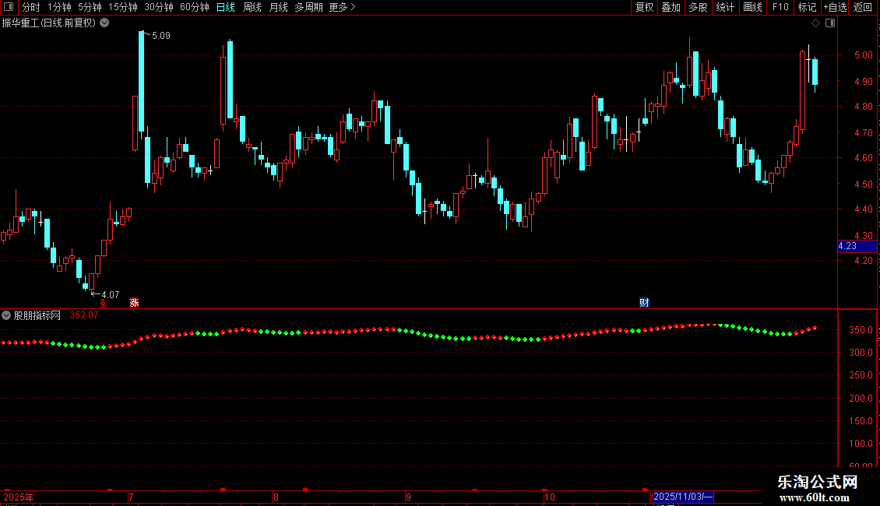Click the 352.07 indicator value
This screenshot has width=880, height=506.
(84, 315)
